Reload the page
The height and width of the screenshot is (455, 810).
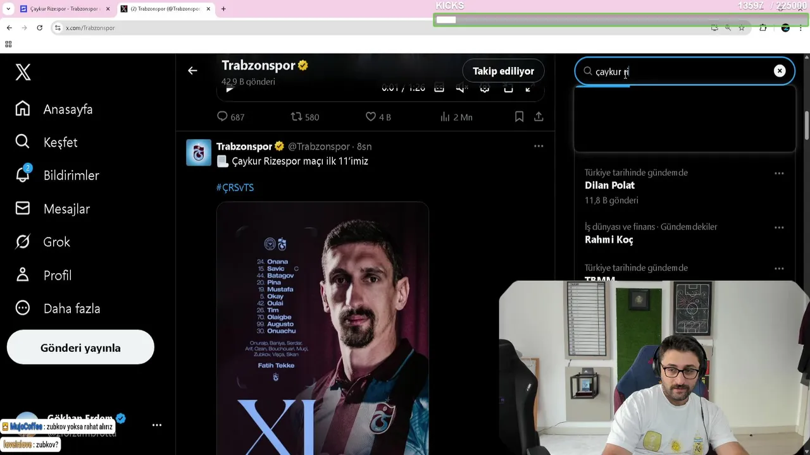click(x=39, y=28)
